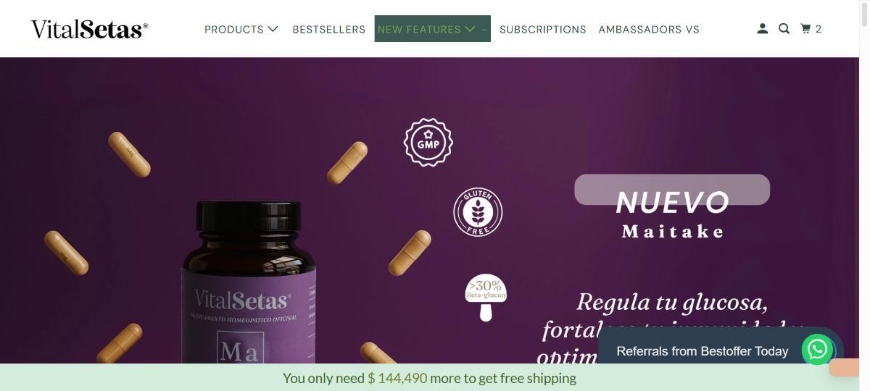Click the GMP certification badge
The image size is (870, 391).
(428, 143)
